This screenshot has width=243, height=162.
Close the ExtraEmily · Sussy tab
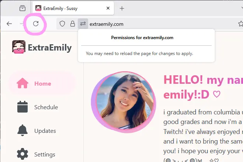(x=108, y=8)
